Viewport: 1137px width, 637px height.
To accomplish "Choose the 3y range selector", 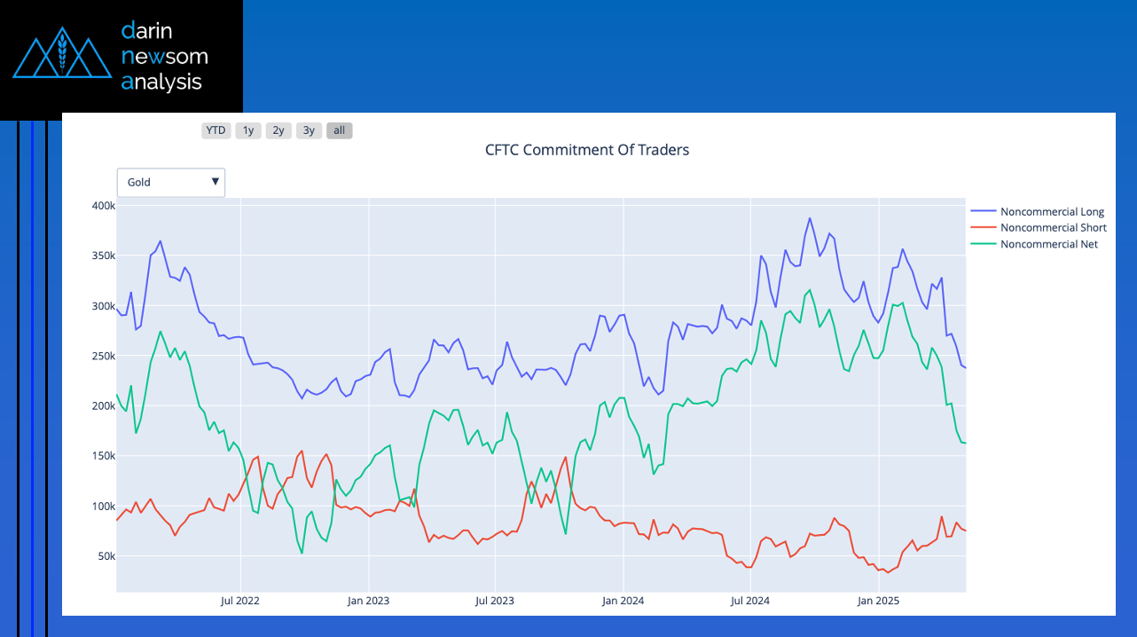I will point(309,130).
